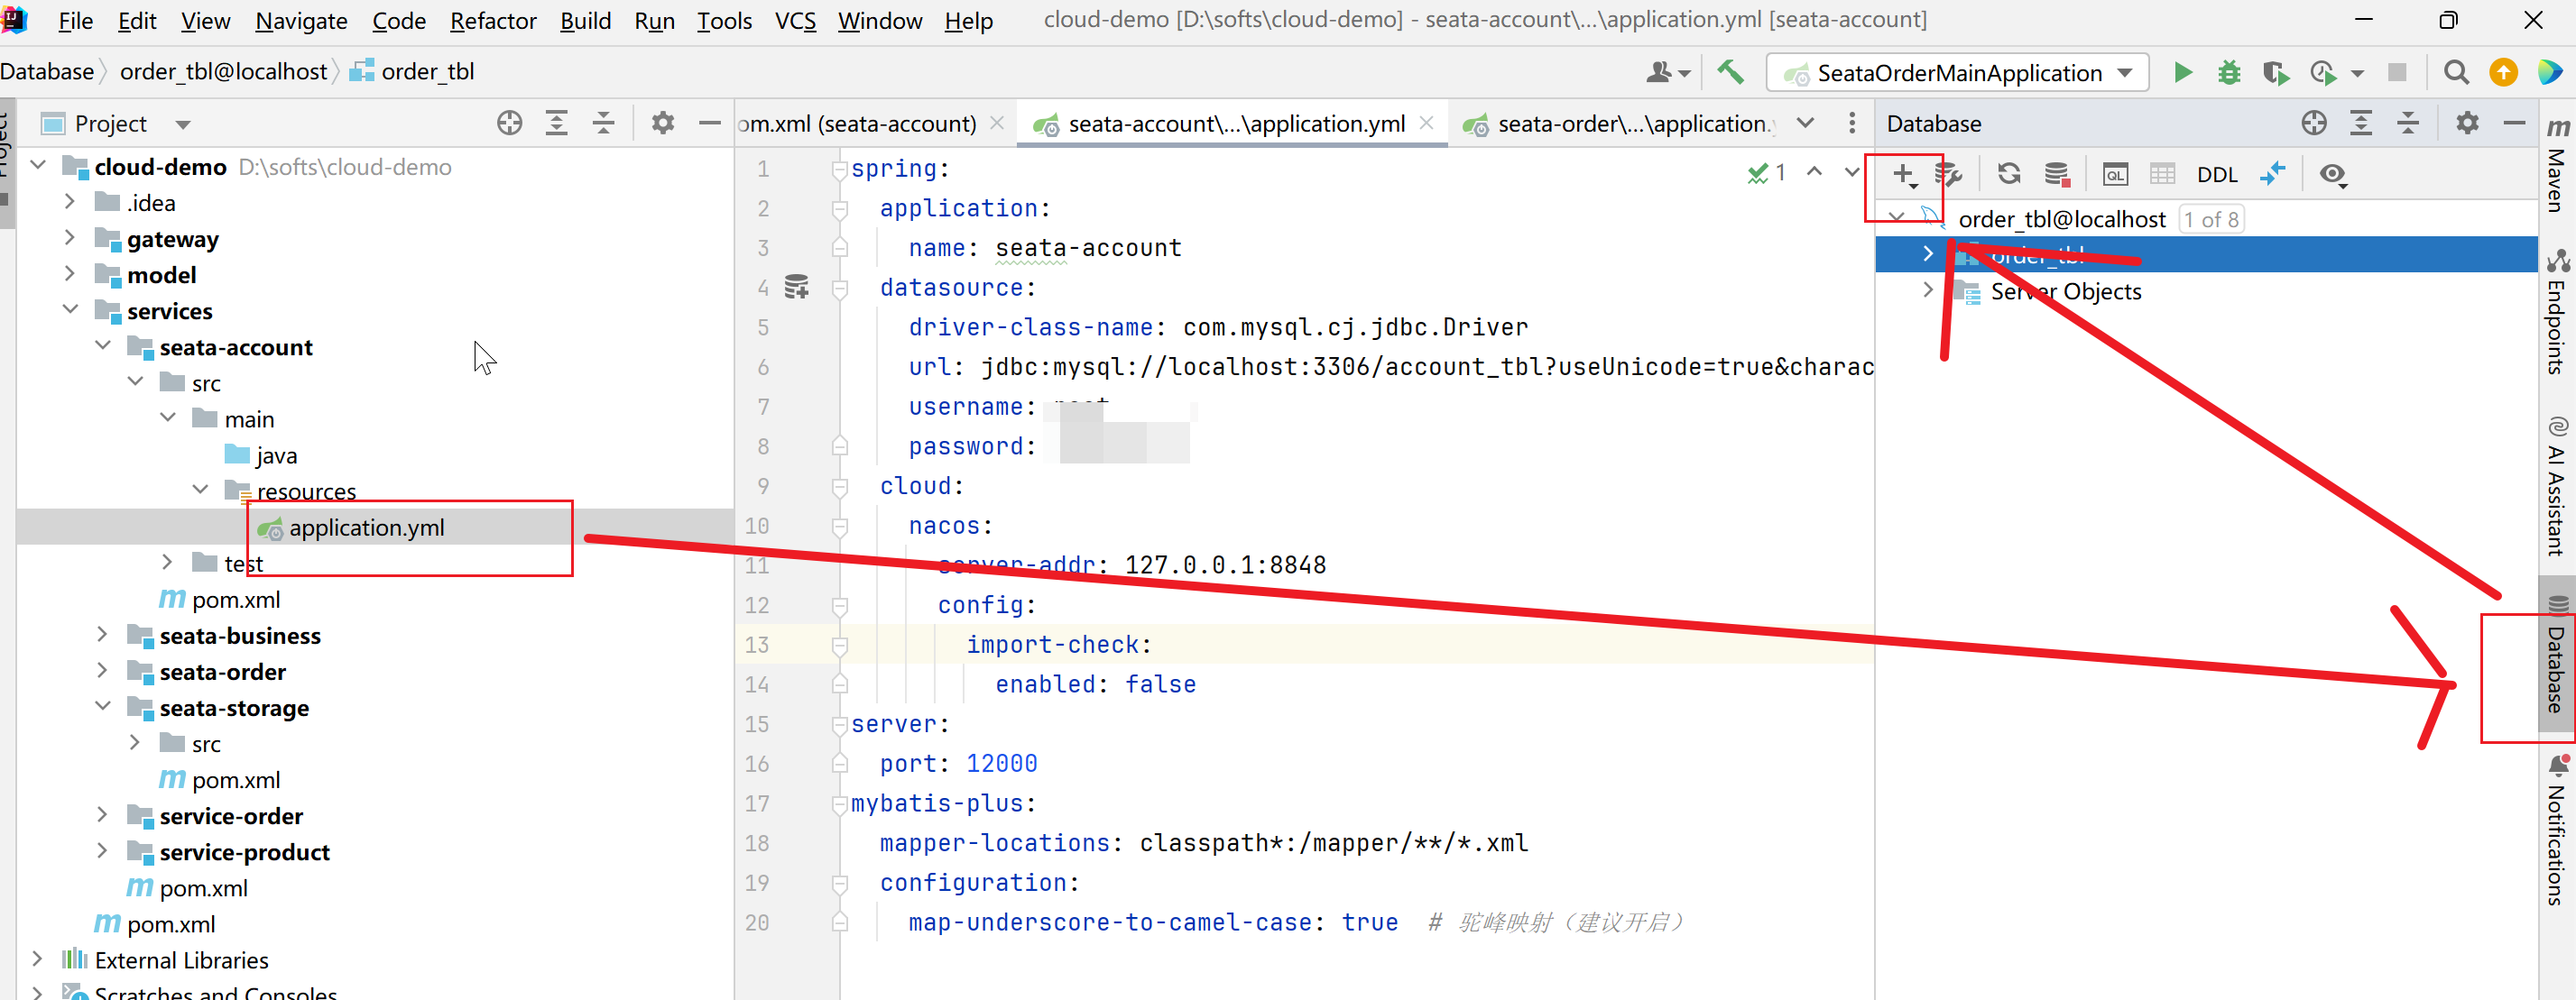This screenshot has width=2576, height=1000.
Task: Click the inspection checkmark widget
Action: (x=1766, y=173)
